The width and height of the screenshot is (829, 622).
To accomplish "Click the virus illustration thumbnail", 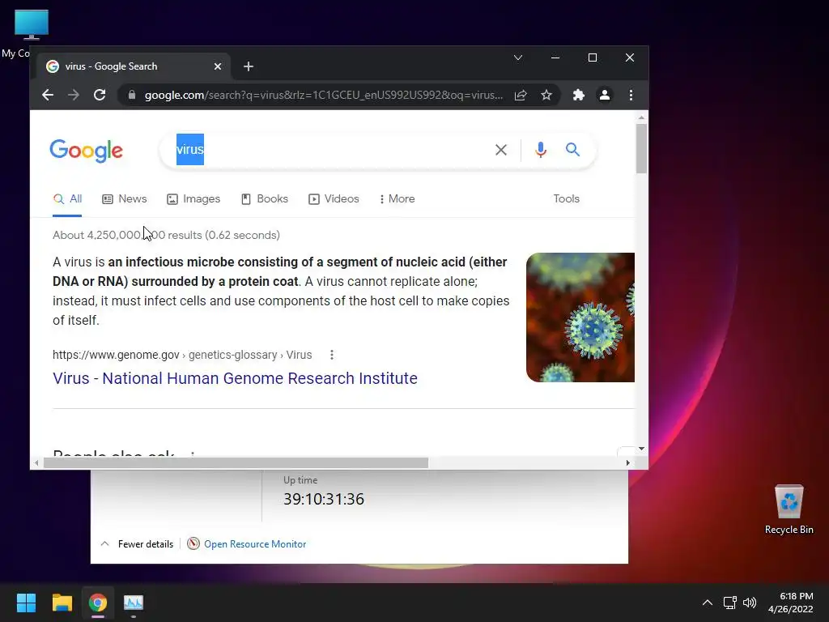I will pyautogui.click(x=580, y=317).
